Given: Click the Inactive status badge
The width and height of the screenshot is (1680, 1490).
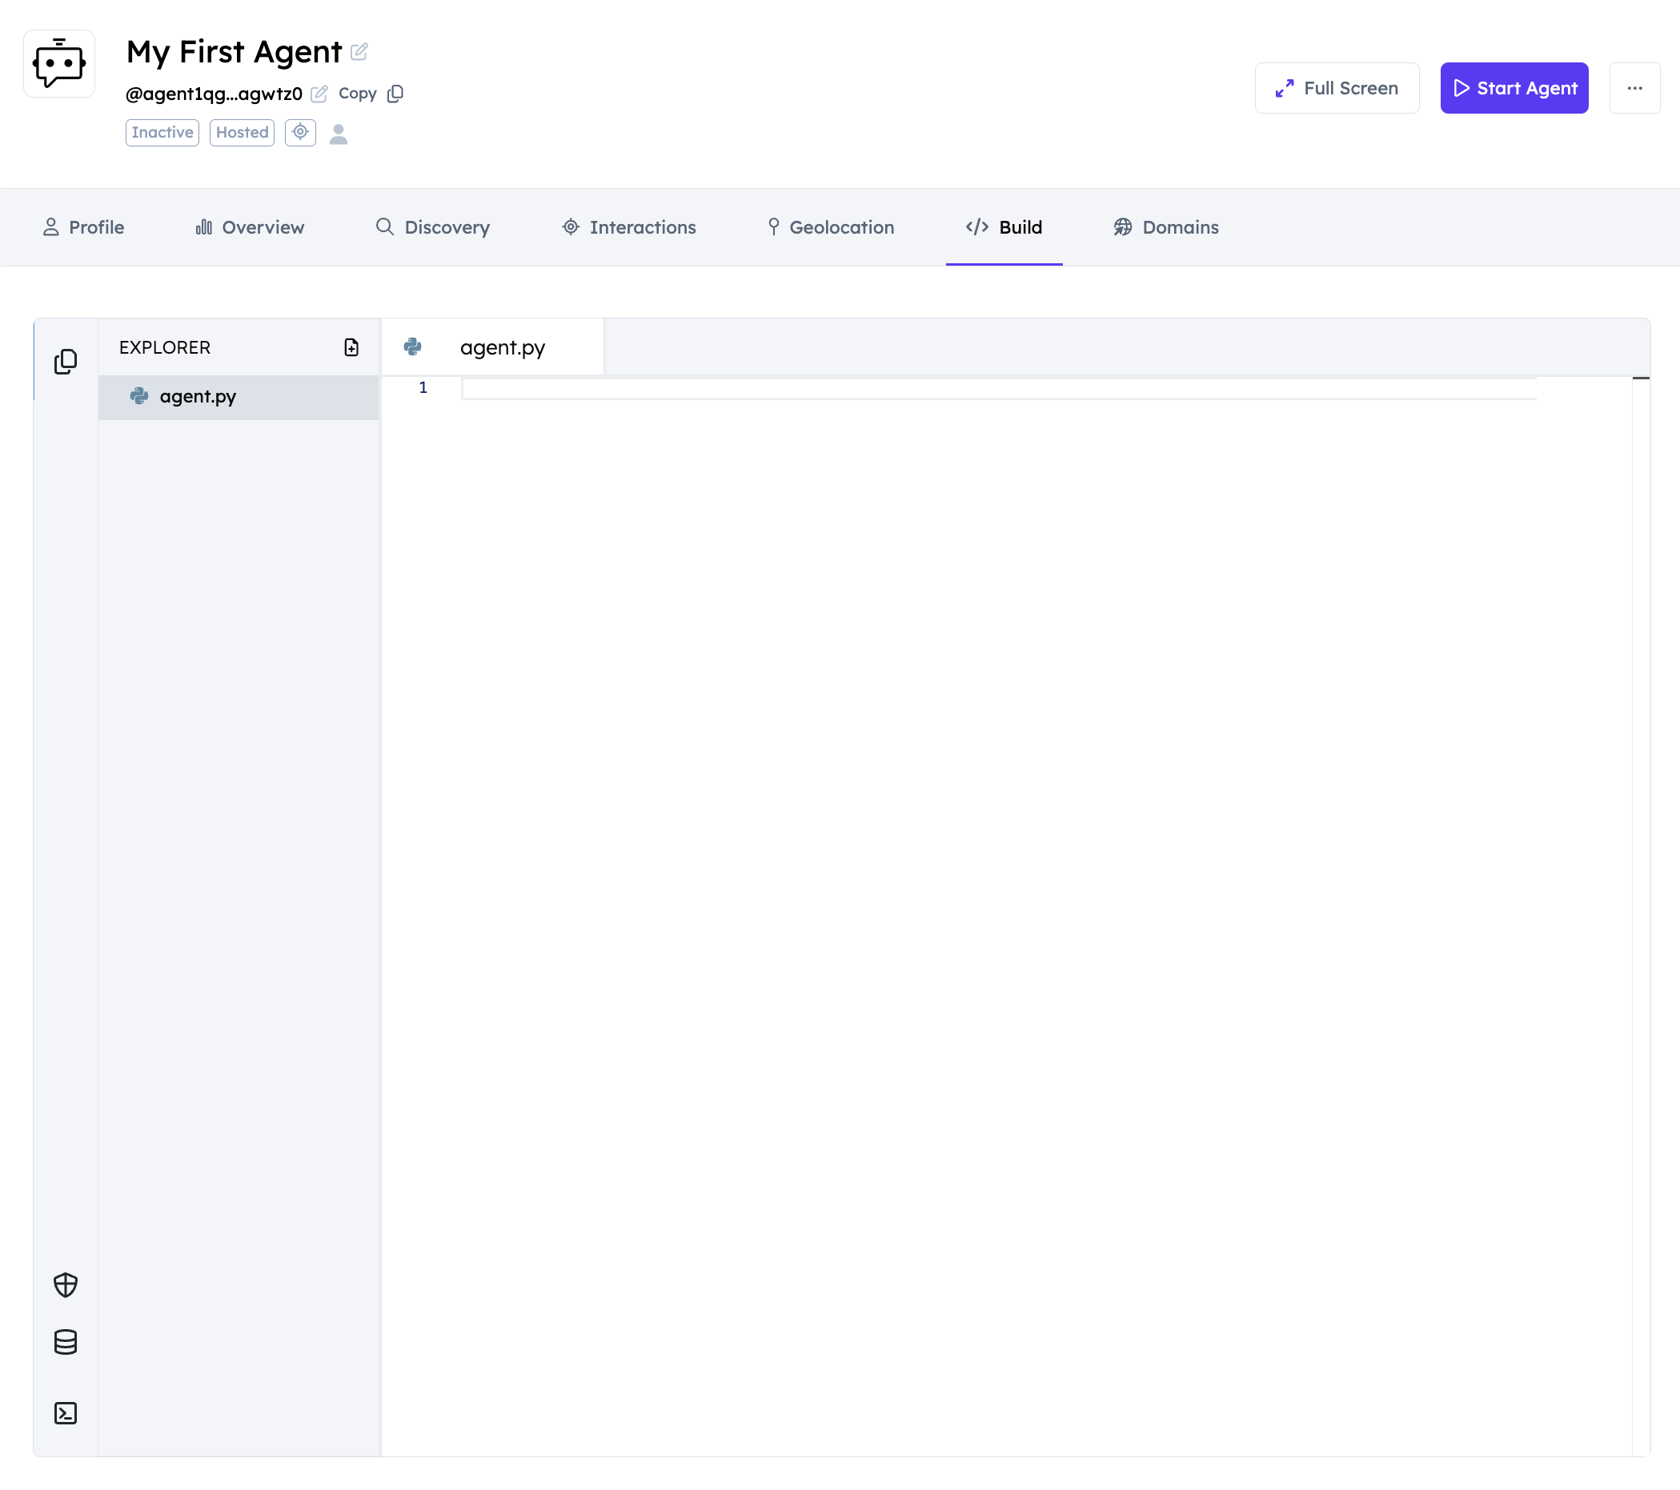Looking at the screenshot, I should [162, 132].
